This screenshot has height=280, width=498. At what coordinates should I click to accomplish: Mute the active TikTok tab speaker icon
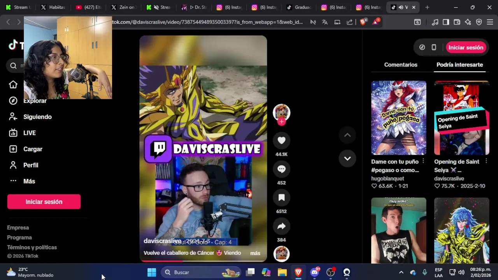tap(401, 7)
